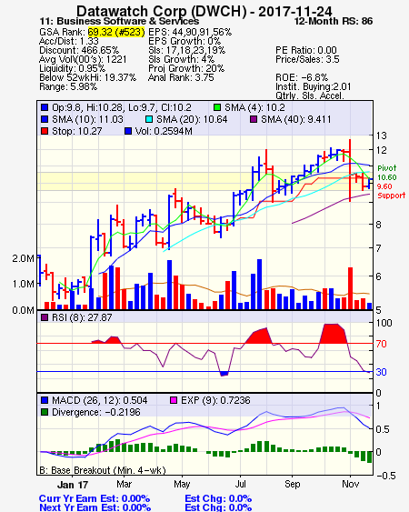The height and width of the screenshot is (512, 409).
Task: Click the Divergence: -0.2196 label
Action: (96, 412)
